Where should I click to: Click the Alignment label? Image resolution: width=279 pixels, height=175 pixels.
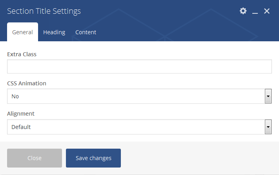(x=21, y=114)
